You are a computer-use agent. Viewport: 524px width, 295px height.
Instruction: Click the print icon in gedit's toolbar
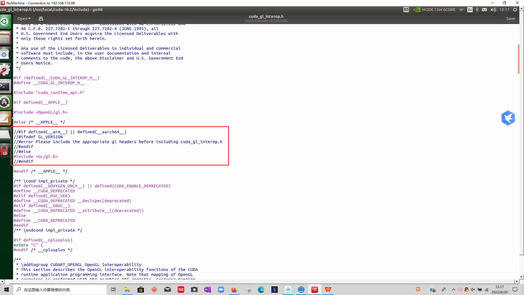tap(40, 18)
